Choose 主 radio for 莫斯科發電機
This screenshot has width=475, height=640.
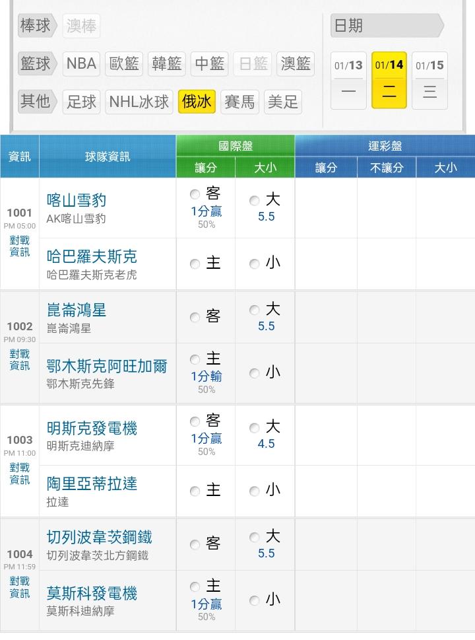[195, 587]
